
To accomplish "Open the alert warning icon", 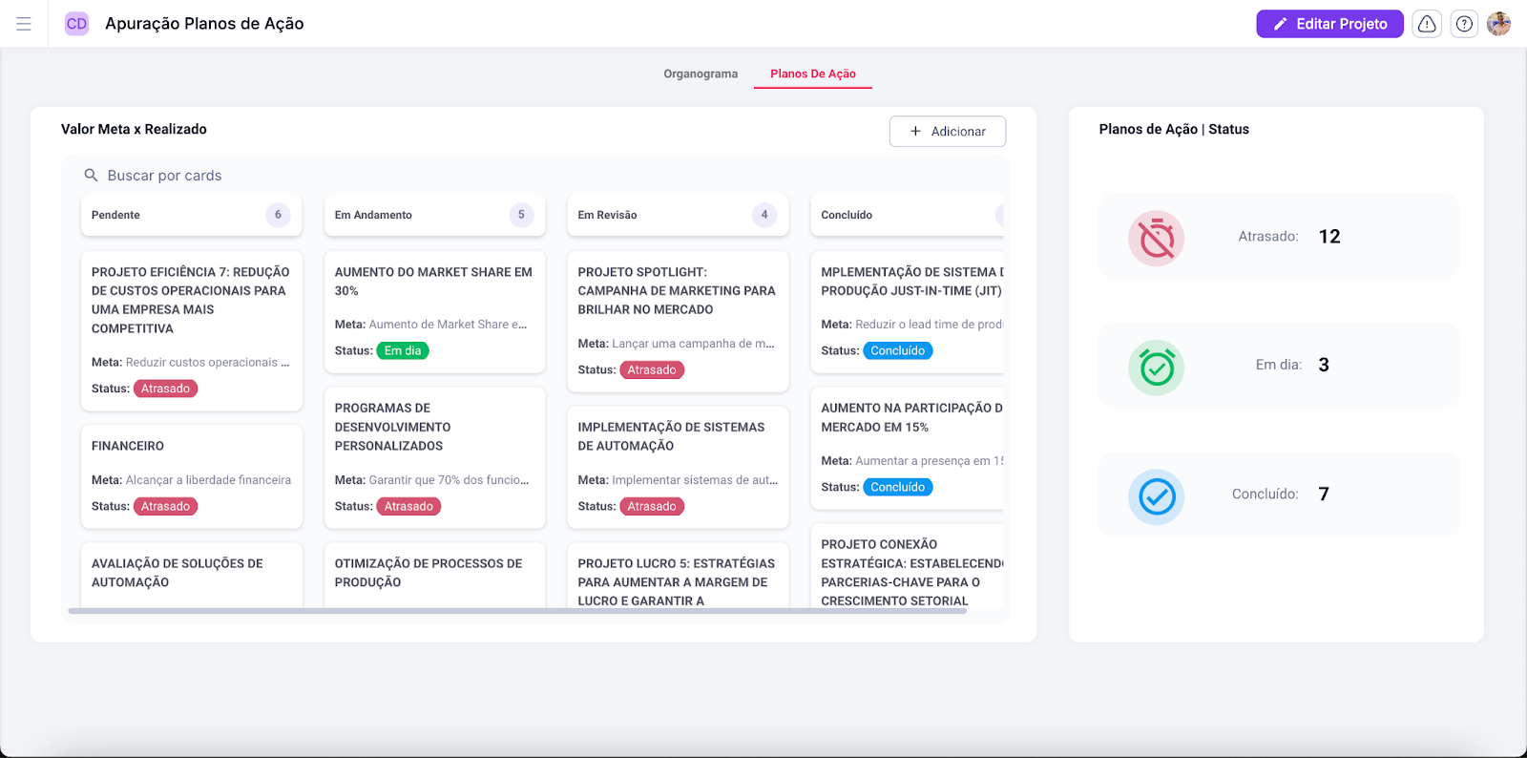I will coord(1427,24).
